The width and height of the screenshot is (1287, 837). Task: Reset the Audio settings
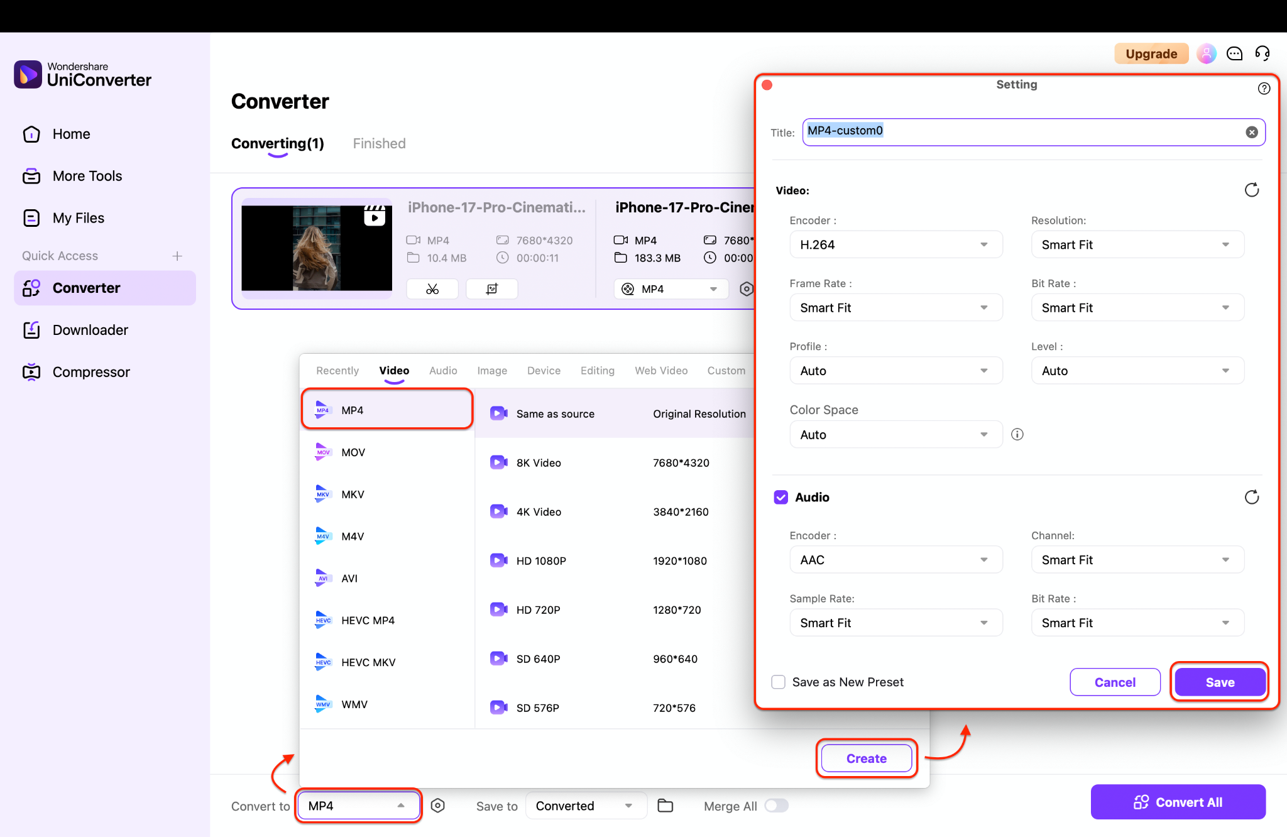(1252, 497)
